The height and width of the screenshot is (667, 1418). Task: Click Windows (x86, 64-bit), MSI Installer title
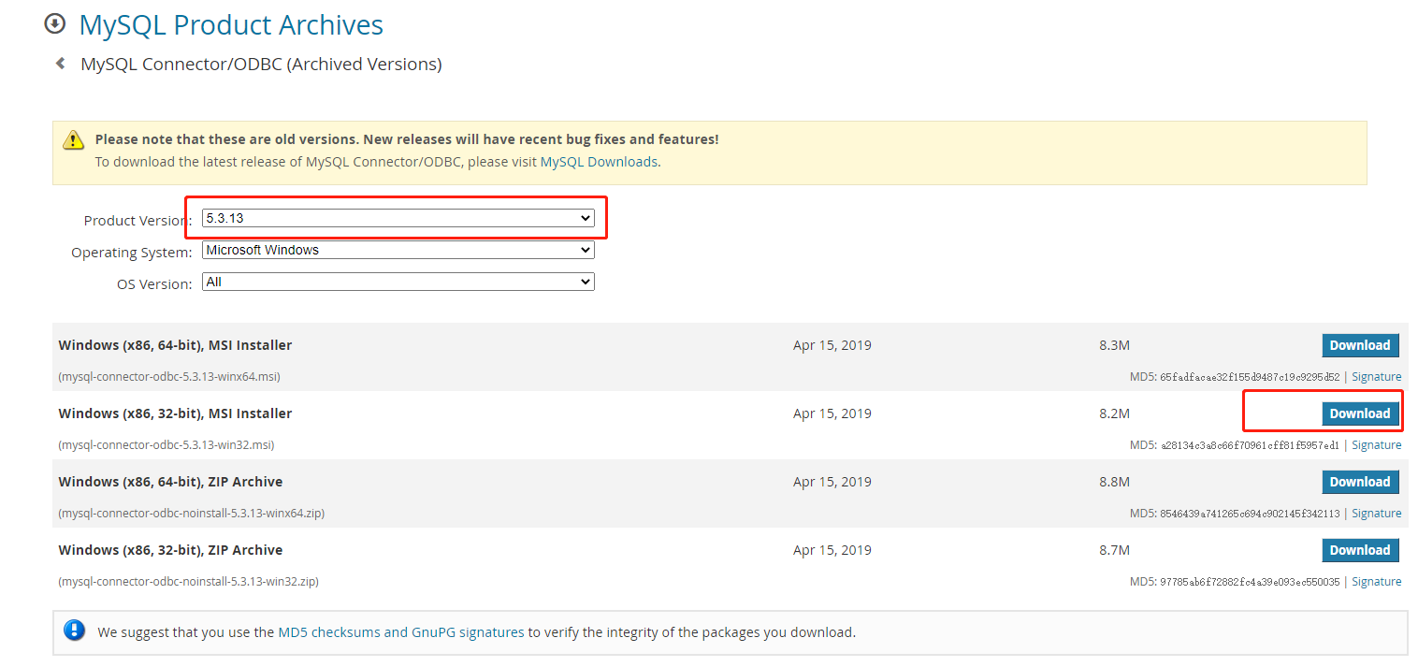pyautogui.click(x=175, y=345)
